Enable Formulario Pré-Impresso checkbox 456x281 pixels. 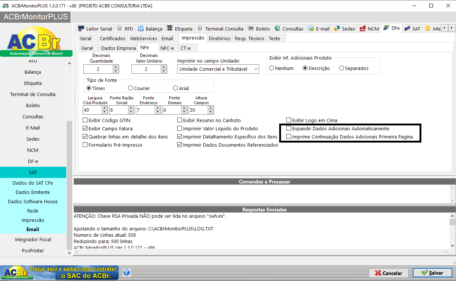pos(85,145)
